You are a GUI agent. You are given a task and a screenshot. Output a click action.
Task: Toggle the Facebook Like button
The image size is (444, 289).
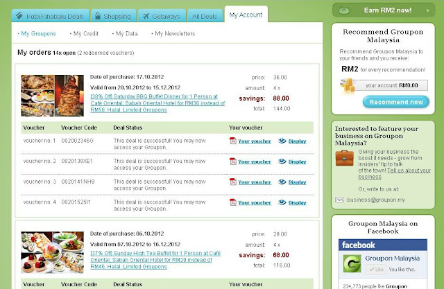(x=376, y=270)
